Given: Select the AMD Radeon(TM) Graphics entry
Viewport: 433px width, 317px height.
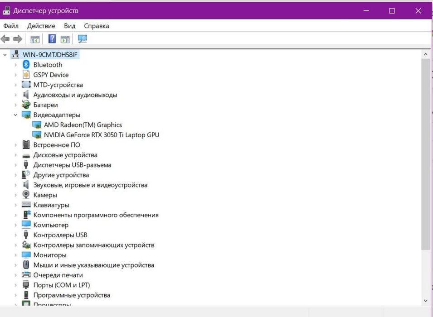Looking at the screenshot, I should [83, 125].
